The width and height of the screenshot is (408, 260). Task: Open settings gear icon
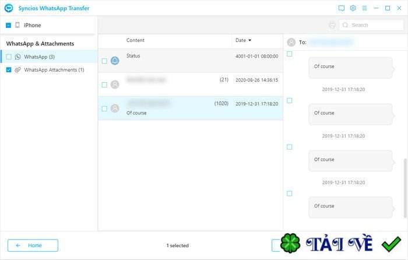point(353,8)
